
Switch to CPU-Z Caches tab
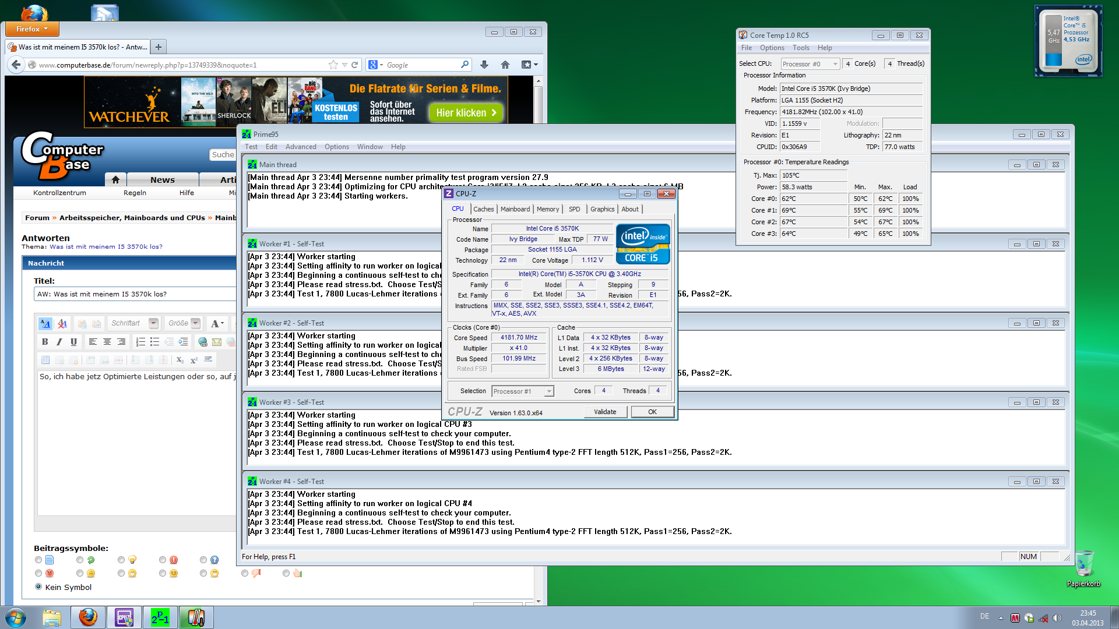click(x=484, y=209)
